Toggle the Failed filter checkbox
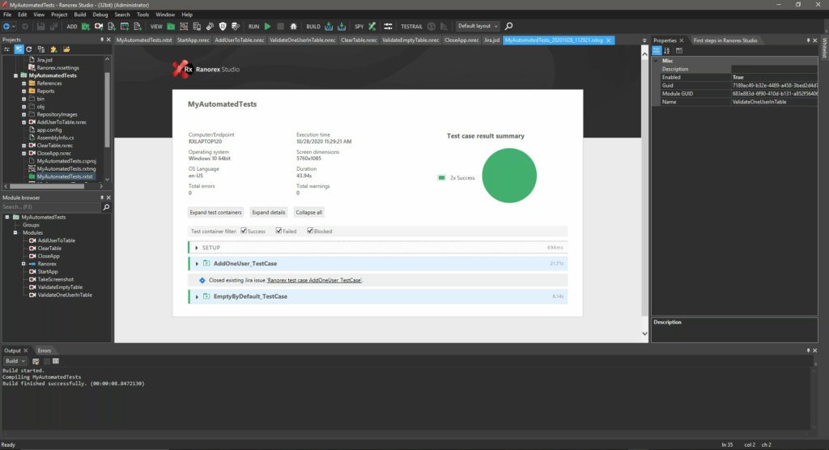Screen dimensions: 829x450 (278, 231)
